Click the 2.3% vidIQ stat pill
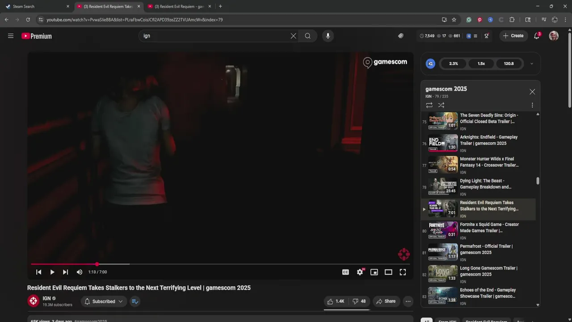 454,64
